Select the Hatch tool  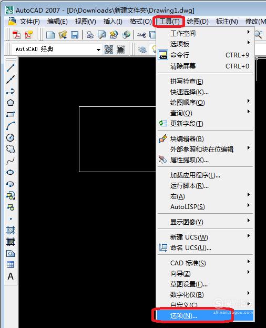pyautogui.click(x=11, y=230)
